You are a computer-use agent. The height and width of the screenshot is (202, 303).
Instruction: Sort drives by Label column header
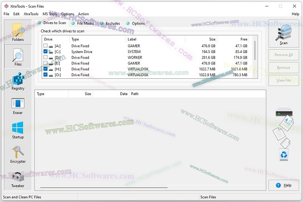(156, 39)
